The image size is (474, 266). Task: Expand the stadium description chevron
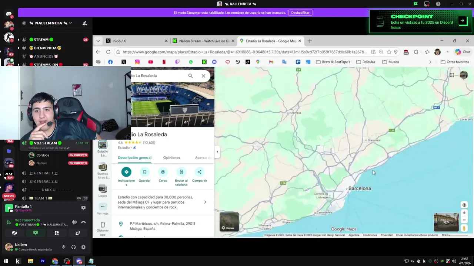pos(205,202)
